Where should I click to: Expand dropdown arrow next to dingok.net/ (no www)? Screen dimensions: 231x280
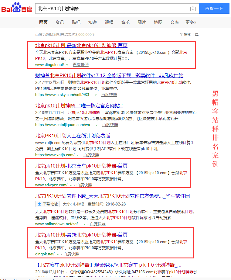tap(58, 254)
